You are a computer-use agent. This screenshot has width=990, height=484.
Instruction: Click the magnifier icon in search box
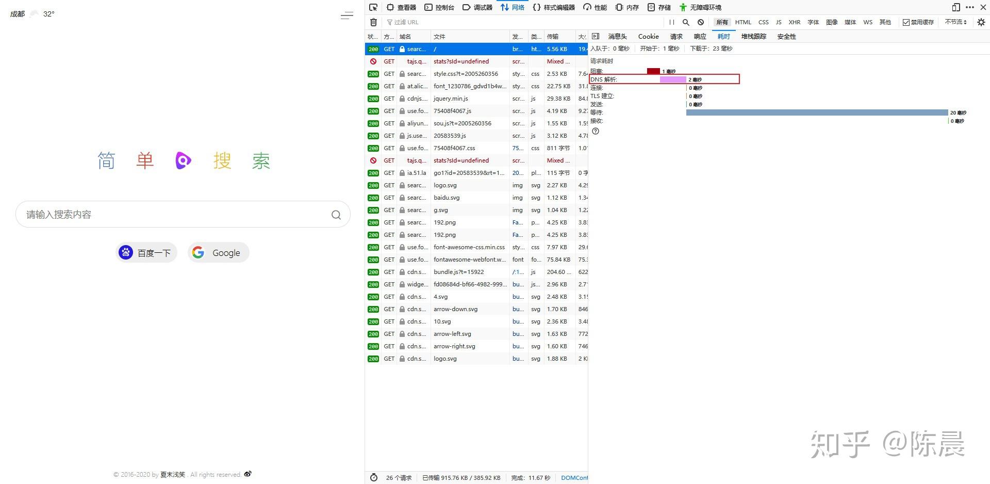tap(336, 215)
